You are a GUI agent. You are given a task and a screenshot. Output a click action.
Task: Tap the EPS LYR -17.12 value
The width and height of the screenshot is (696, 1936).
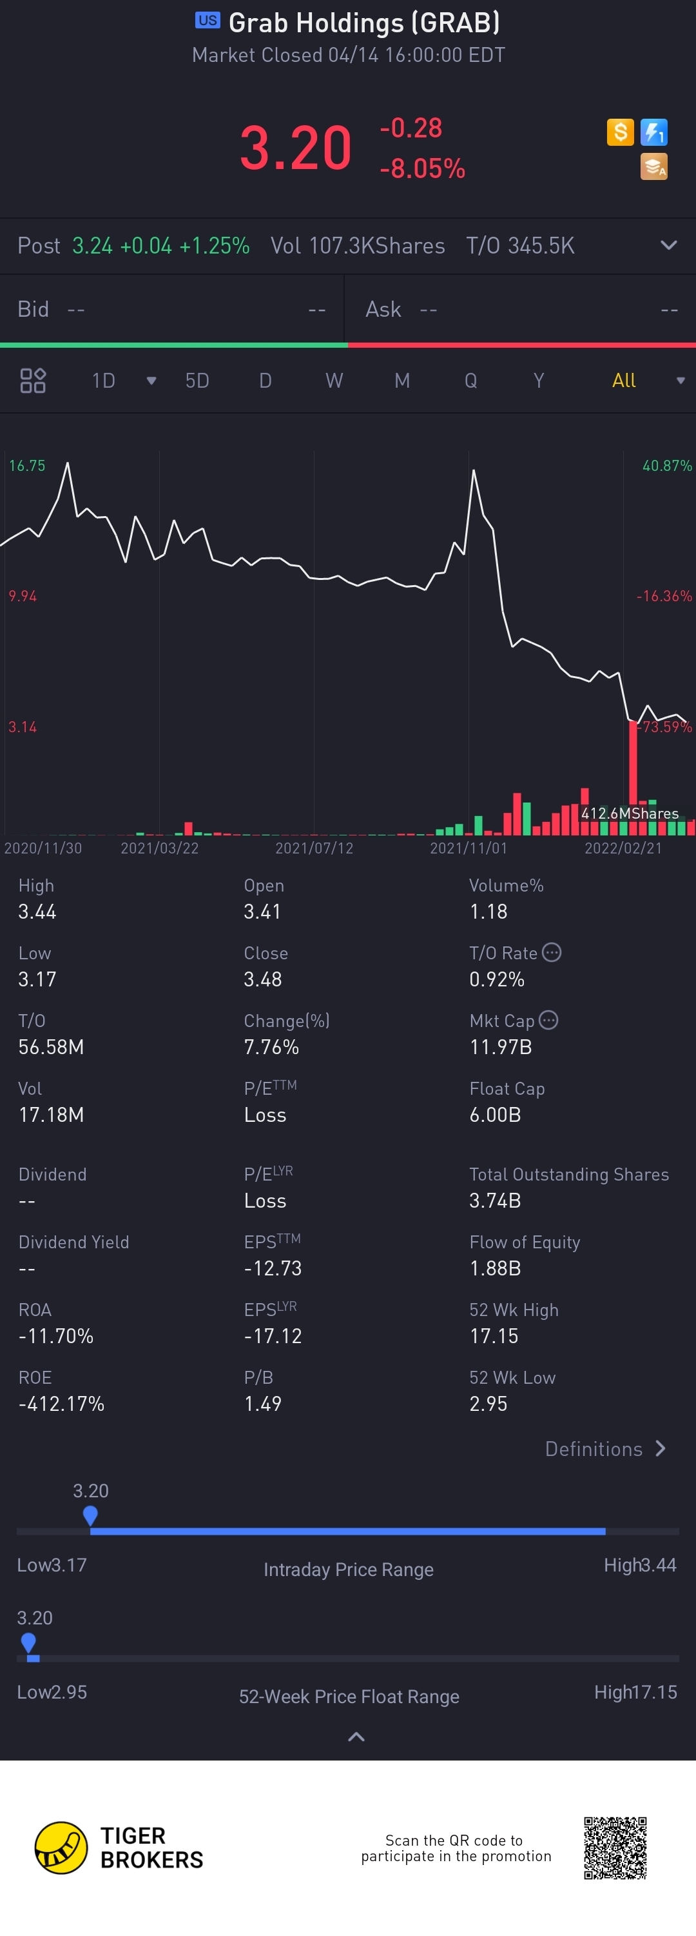coord(273,1335)
